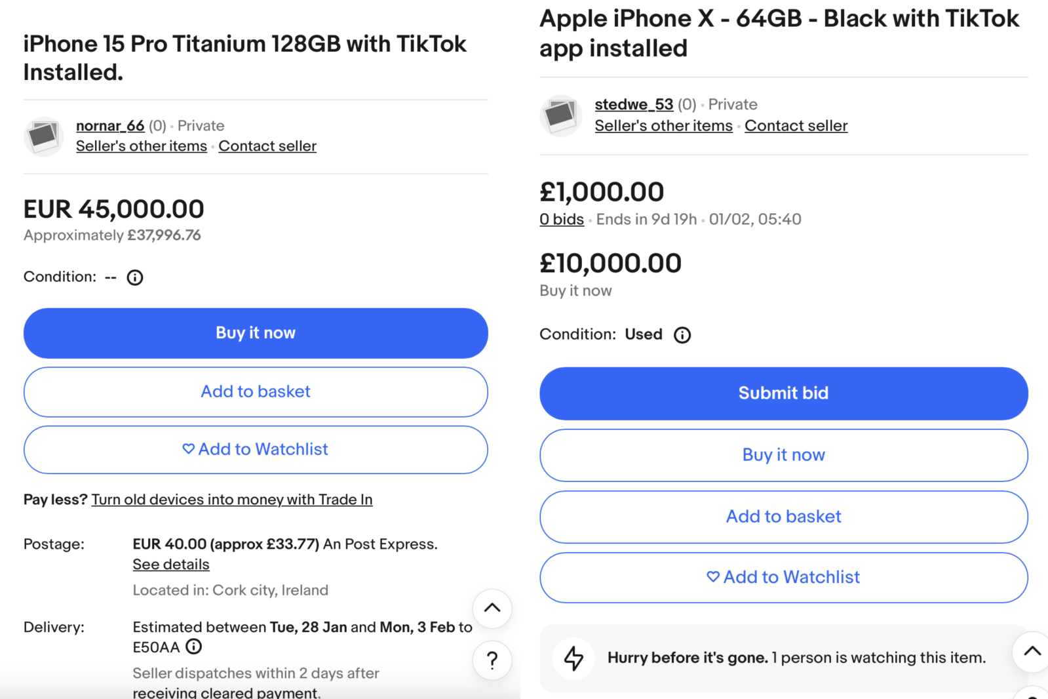Click the Used condition info icon
Image resolution: width=1048 pixels, height=699 pixels.
tap(682, 335)
